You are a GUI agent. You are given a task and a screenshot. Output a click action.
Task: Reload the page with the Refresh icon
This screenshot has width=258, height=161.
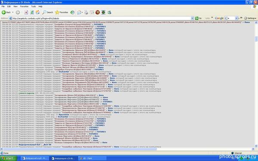coord(32,12)
